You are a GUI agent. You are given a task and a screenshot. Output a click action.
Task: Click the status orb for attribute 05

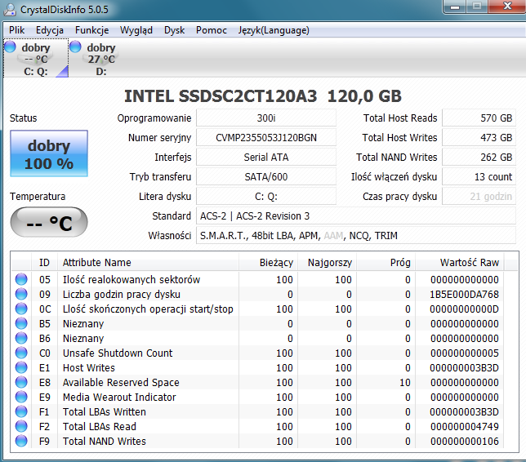(21, 279)
